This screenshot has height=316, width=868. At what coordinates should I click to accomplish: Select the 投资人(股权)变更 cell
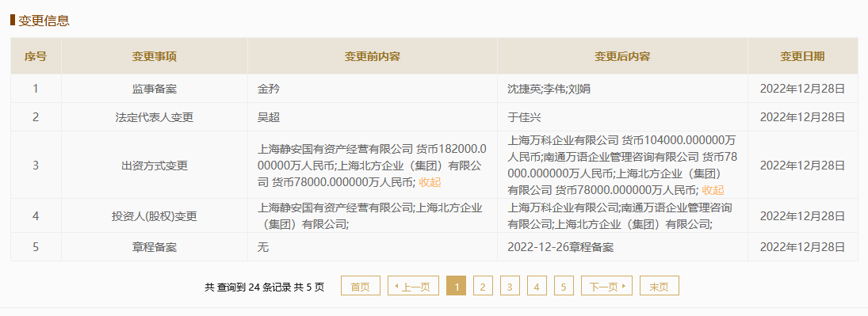(x=155, y=216)
